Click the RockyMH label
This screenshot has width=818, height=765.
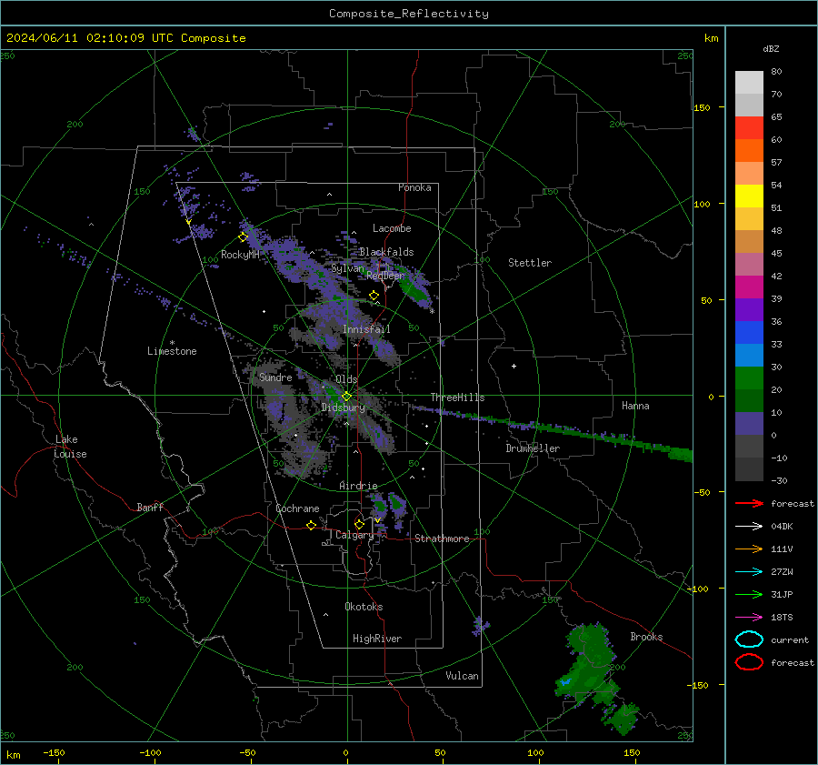pyautogui.click(x=240, y=255)
